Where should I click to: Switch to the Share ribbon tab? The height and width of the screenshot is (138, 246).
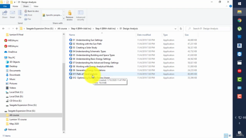click(26, 6)
